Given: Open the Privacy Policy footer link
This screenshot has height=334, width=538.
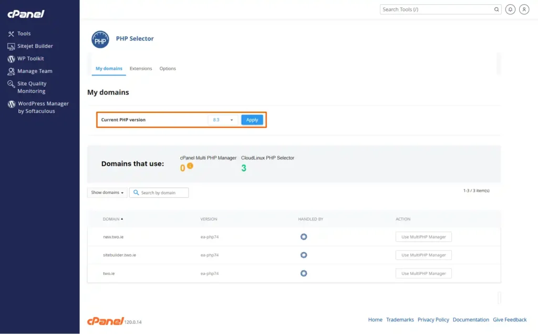Looking at the screenshot, I should coord(433,320).
